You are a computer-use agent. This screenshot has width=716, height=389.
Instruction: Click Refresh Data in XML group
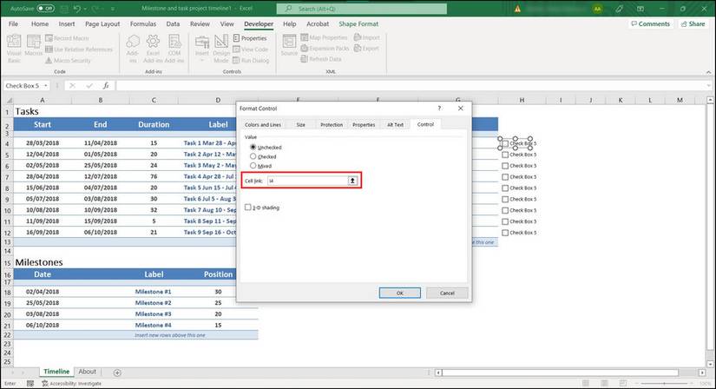pyautogui.click(x=321, y=59)
